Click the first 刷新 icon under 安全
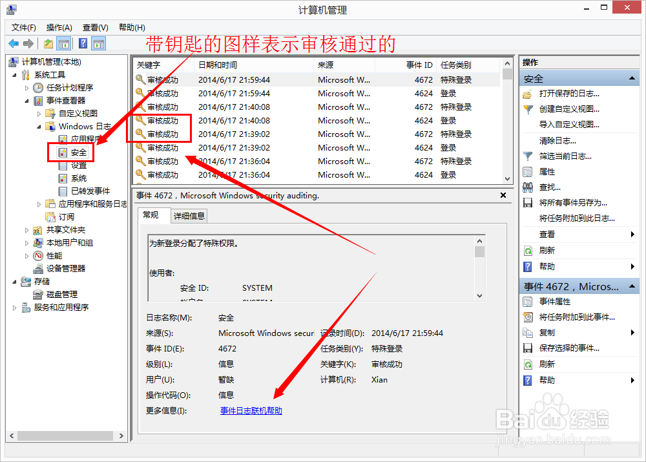This screenshot has height=462, width=646. [528, 251]
